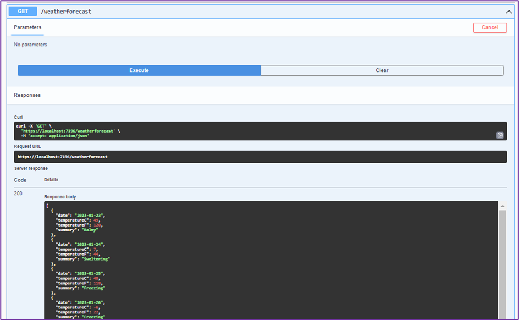Viewport: 519px width, 320px height.
Task: Click the temperatureF 120 value
Action: (x=97, y=225)
